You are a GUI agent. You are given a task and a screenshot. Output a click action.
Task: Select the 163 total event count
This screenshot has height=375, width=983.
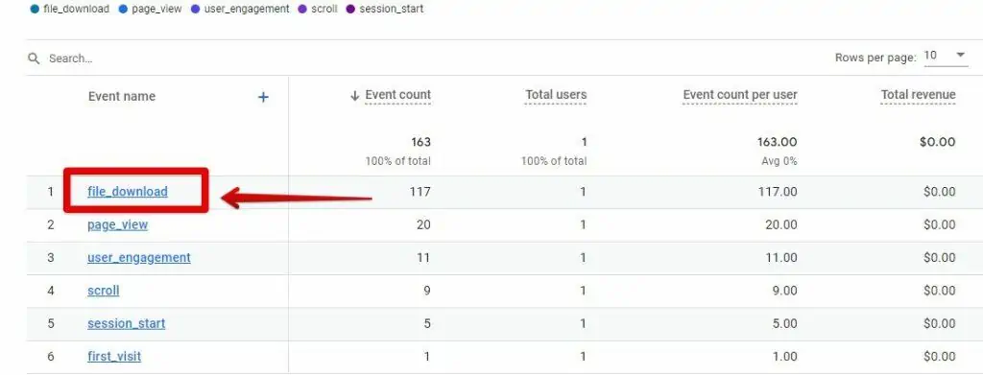tap(420, 142)
